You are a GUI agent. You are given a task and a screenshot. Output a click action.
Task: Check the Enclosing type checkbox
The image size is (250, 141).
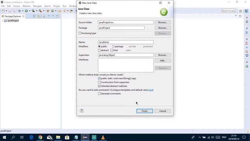pyautogui.click(x=80, y=33)
